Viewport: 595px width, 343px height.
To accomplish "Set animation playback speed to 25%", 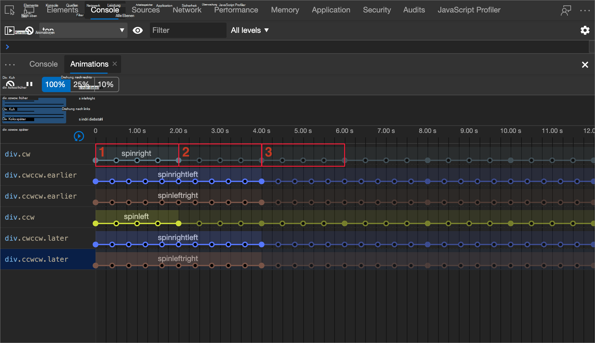I will click(81, 84).
